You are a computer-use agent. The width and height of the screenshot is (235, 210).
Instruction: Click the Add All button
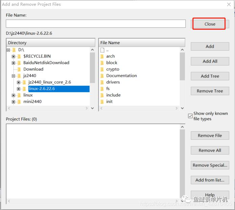[210, 61]
